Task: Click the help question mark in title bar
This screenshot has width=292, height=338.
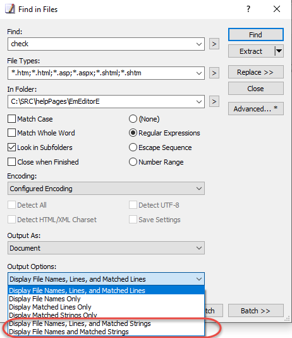Action: click(x=248, y=9)
